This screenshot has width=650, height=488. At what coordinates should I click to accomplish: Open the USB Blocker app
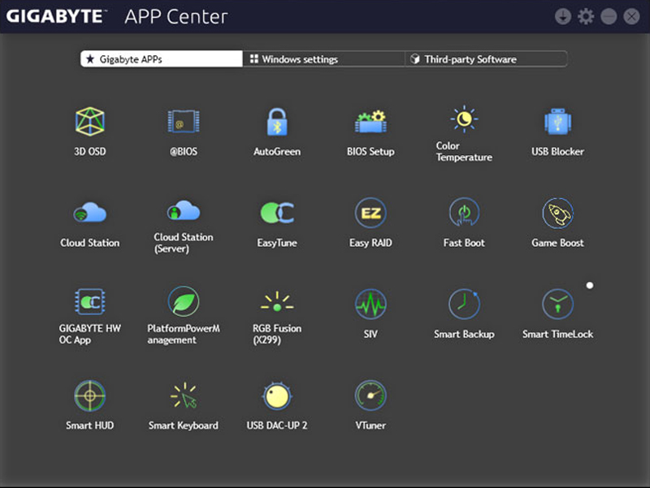coord(557,122)
